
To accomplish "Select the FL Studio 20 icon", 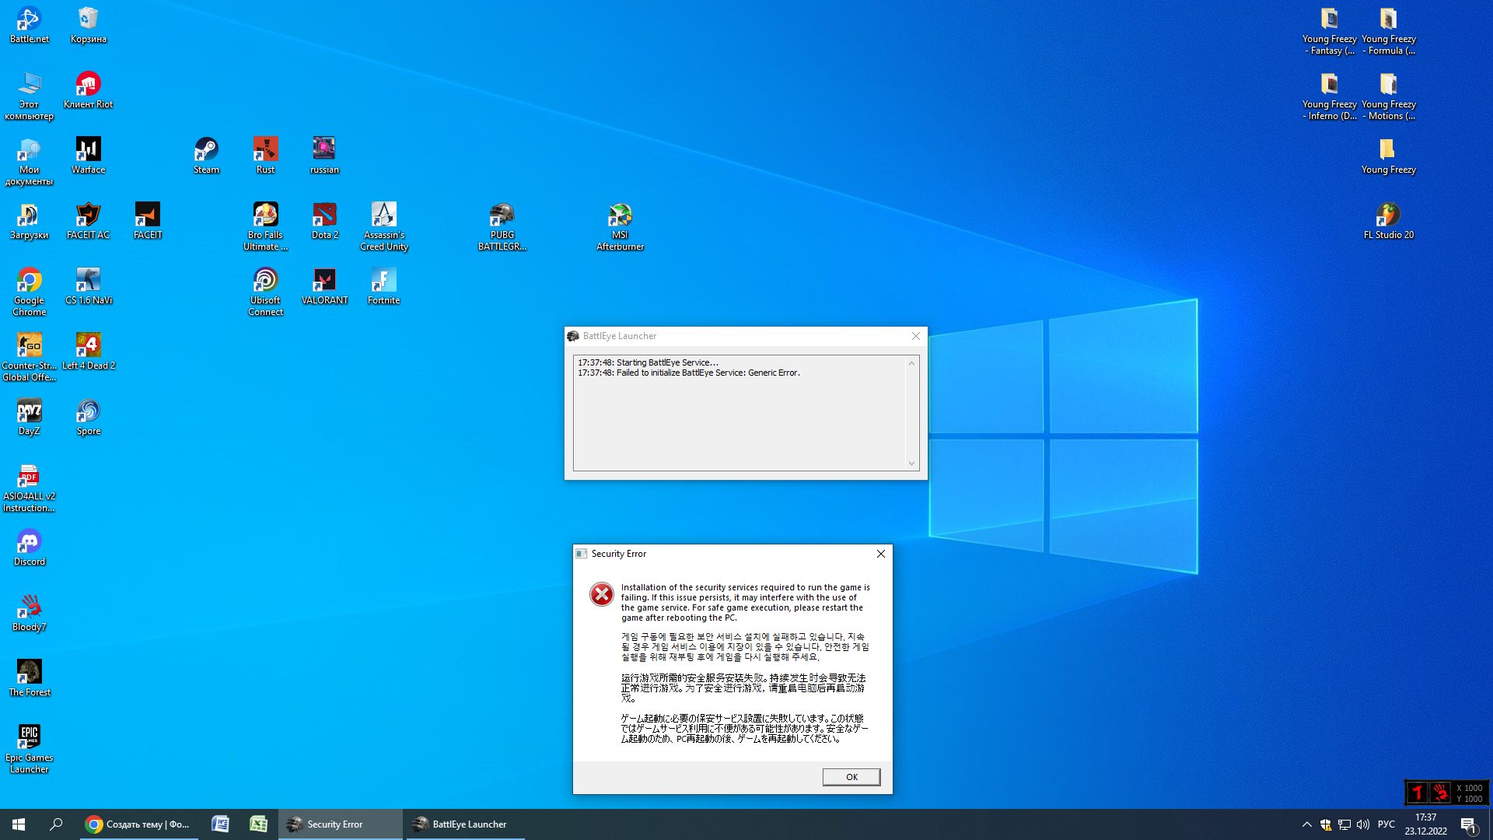I will 1389,221.
